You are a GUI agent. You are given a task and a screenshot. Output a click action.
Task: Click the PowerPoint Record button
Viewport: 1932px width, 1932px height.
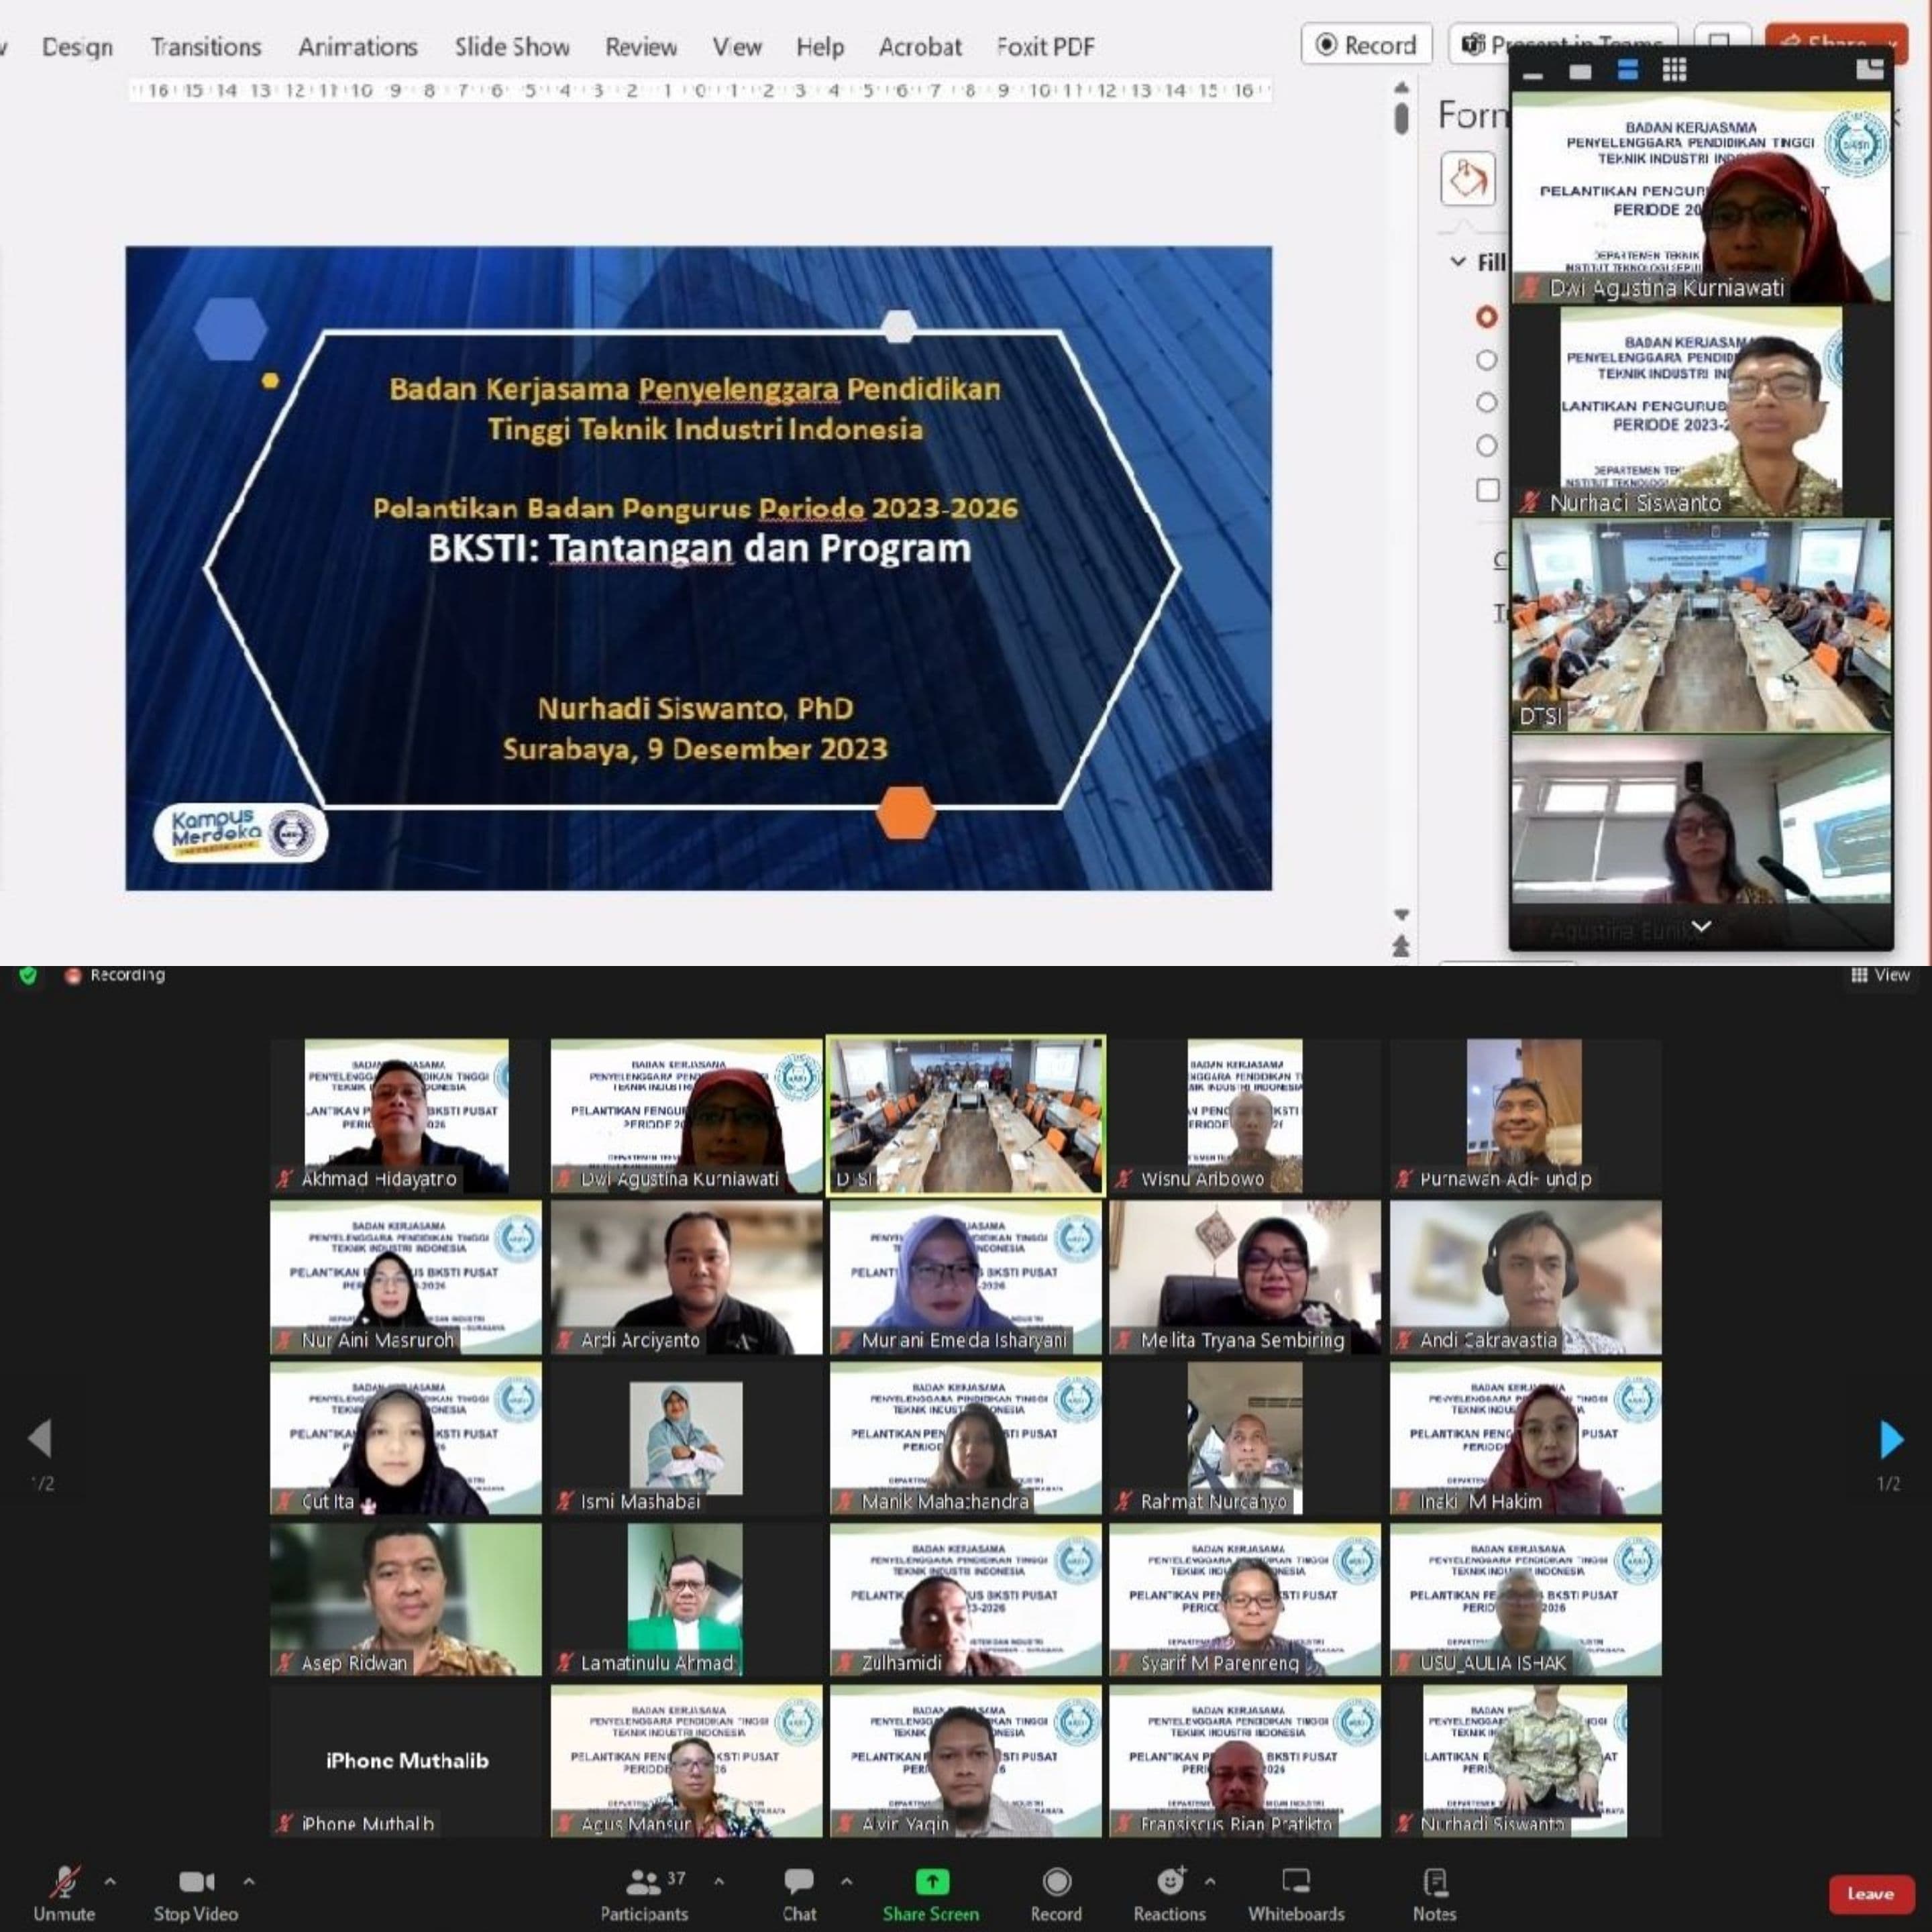coord(1366,44)
